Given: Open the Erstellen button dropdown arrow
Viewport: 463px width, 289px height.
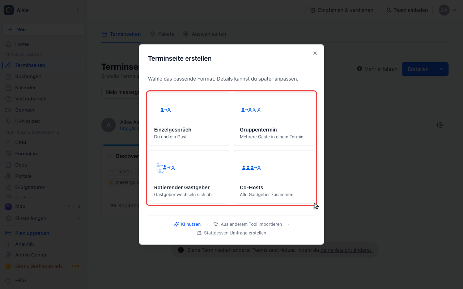Looking at the screenshot, I should tap(442, 69).
